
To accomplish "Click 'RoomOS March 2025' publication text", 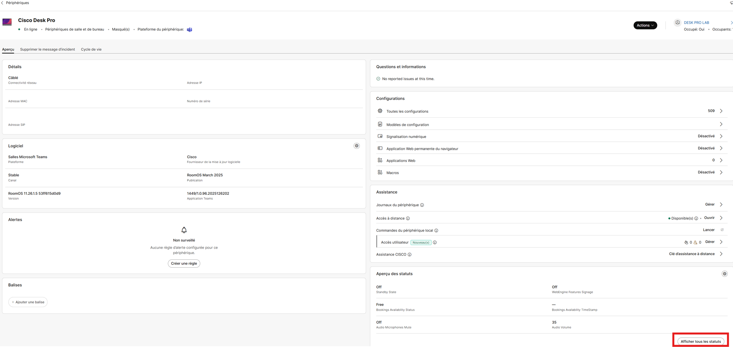I will pos(205,175).
